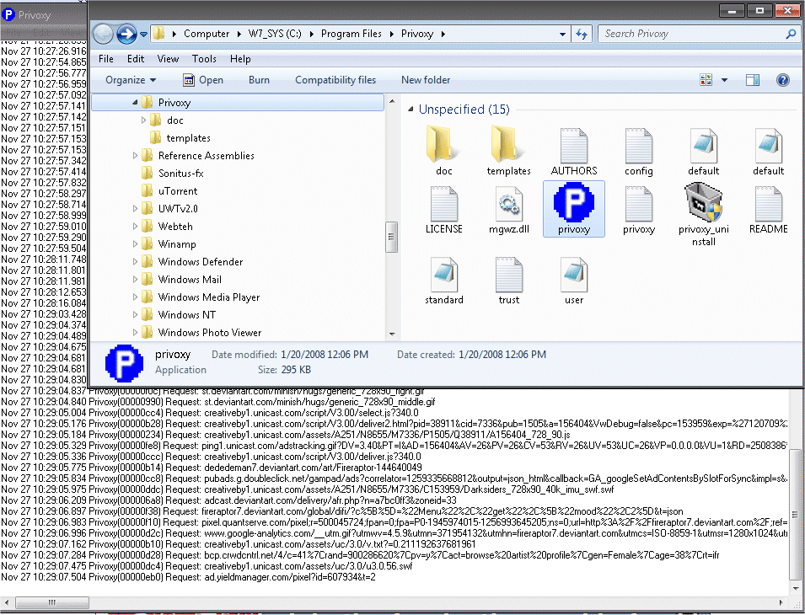This screenshot has height=615, width=805.
Task: Open Explorer help button
Action: pos(782,79)
